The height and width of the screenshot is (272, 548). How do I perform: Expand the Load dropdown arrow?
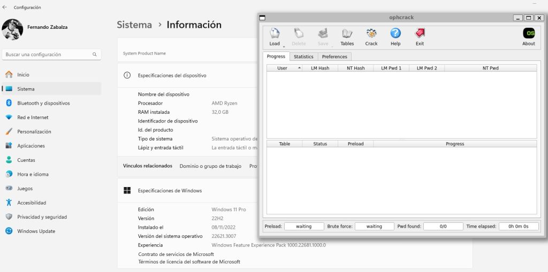coord(284,46)
